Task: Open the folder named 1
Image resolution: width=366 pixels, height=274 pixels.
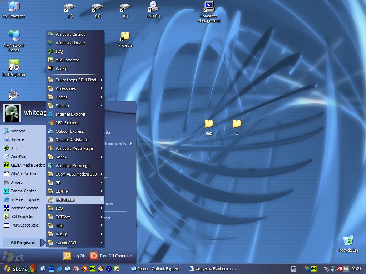Action: point(237,127)
